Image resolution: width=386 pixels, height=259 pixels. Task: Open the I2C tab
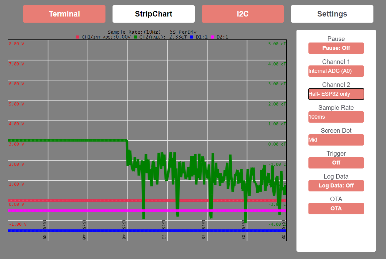243,14
